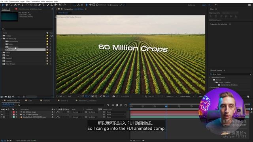
Task: Toggle 3D layer switch on 60 Million Crops
Action: click(68, 112)
